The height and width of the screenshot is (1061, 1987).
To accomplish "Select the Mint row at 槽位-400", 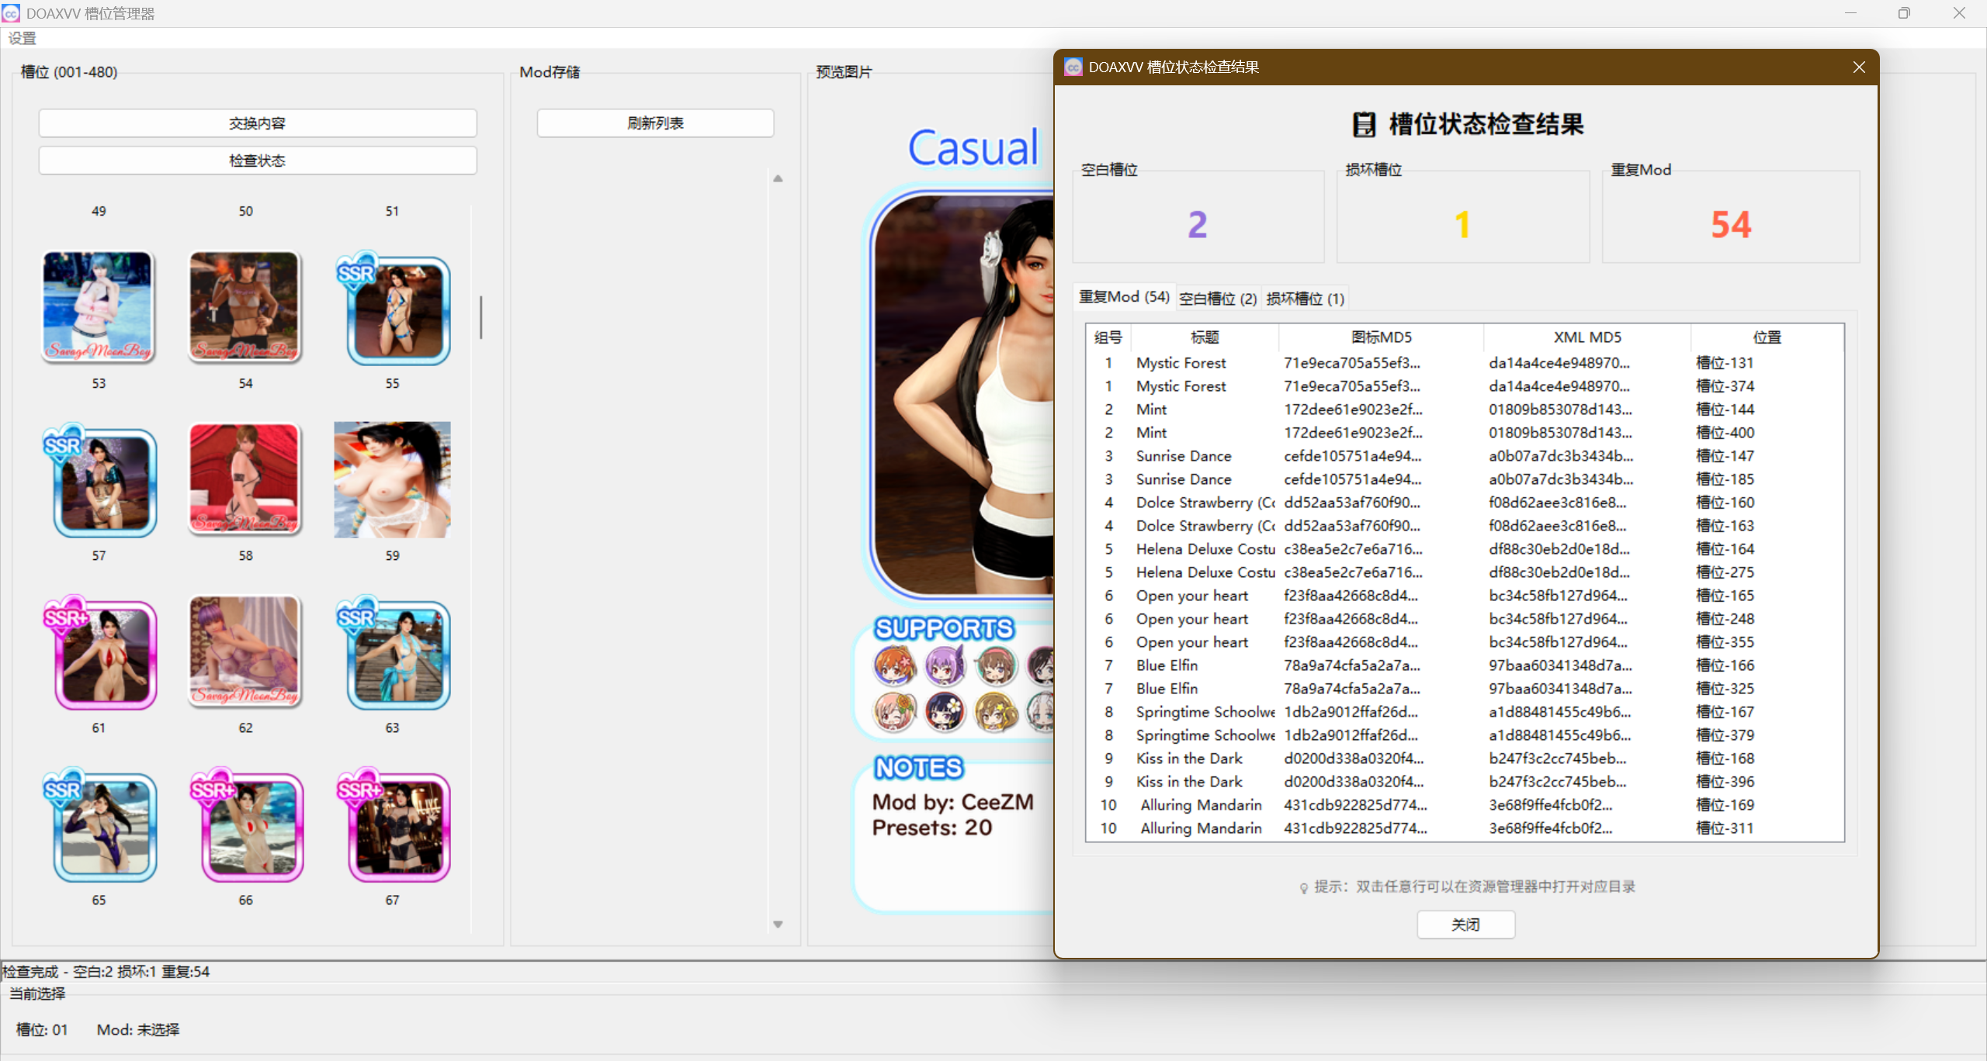I will click(x=1465, y=433).
